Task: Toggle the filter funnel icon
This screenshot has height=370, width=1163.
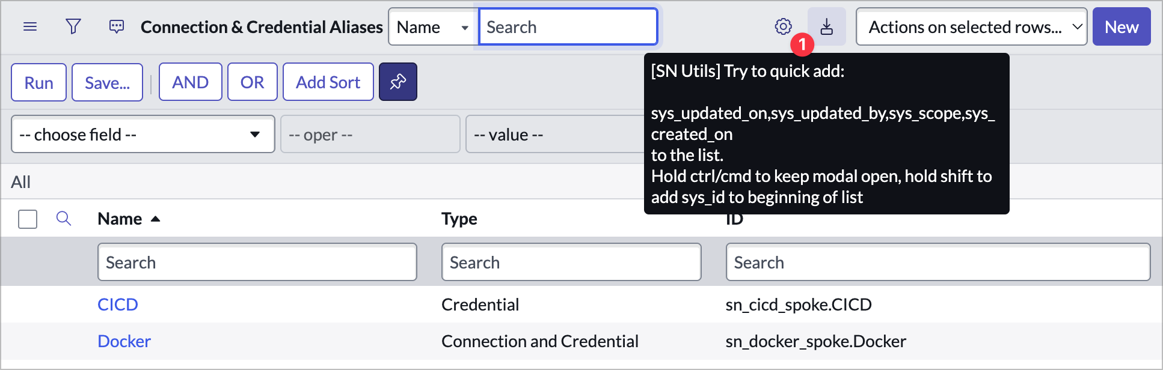Action: tap(73, 27)
